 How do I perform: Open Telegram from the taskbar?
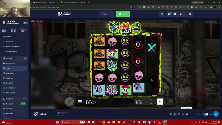(x=139, y=122)
